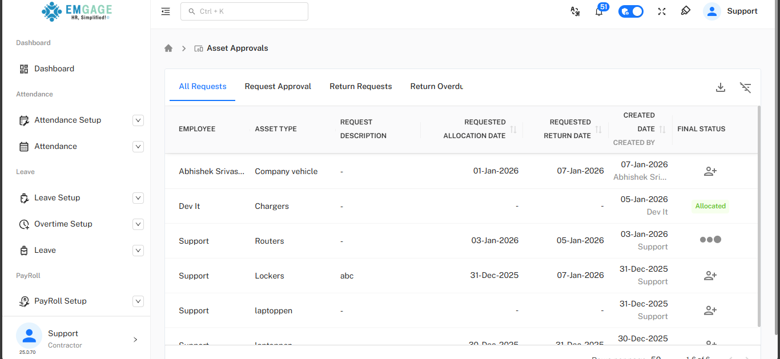The width and height of the screenshot is (780, 359).
Task: Switch to Request Approval tab
Action: click(278, 87)
